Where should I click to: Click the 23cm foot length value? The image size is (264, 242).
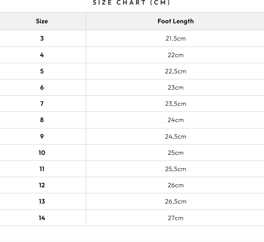[x=176, y=87]
